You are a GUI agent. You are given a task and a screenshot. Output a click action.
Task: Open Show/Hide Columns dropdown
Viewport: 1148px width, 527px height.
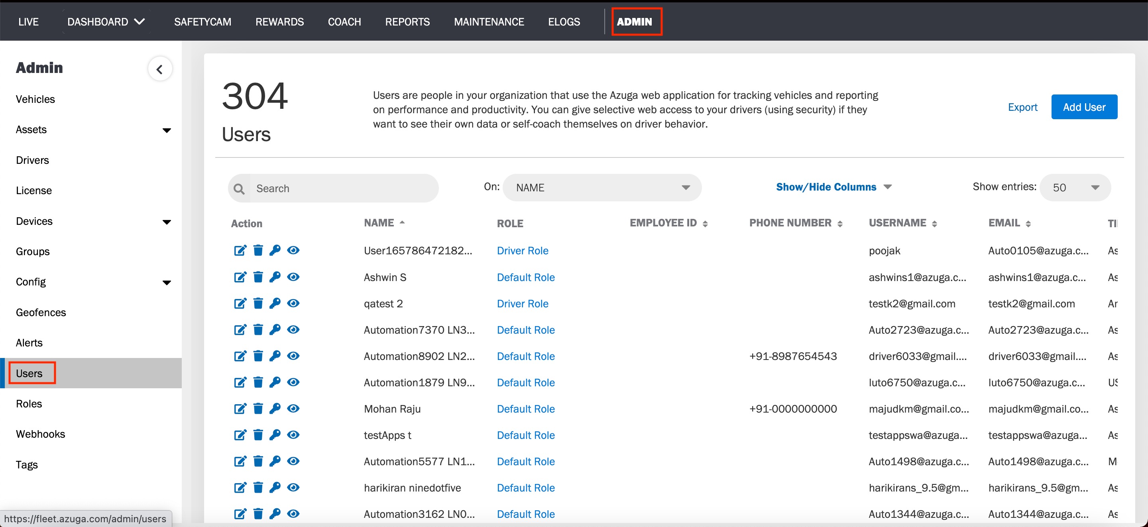click(x=834, y=187)
